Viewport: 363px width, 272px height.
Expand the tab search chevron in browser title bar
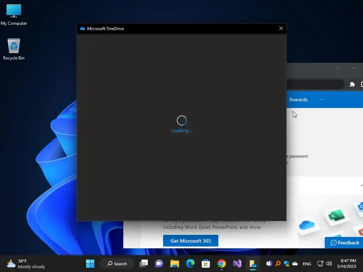tap(337, 68)
